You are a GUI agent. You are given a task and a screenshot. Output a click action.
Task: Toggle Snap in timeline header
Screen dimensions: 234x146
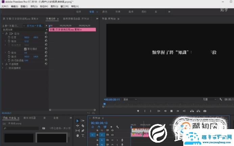pyautogui.click(x=99, y=127)
